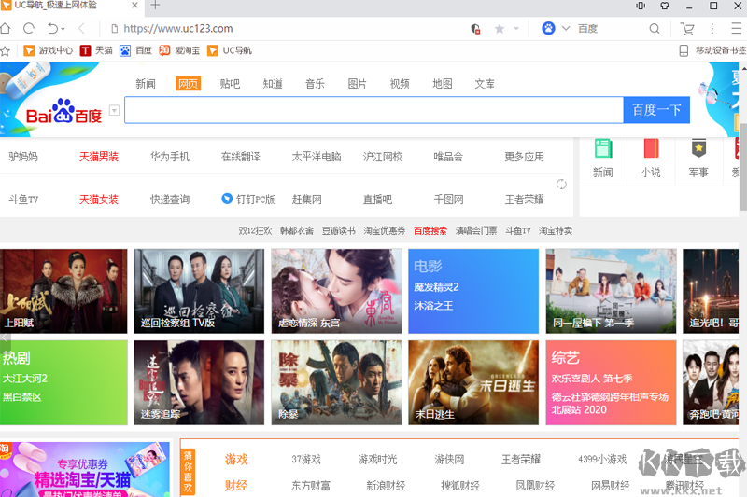Image resolution: width=747 pixels, height=497 pixels.
Task: Open 百度 bookmark in bookmarks bar
Action: coord(135,50)
